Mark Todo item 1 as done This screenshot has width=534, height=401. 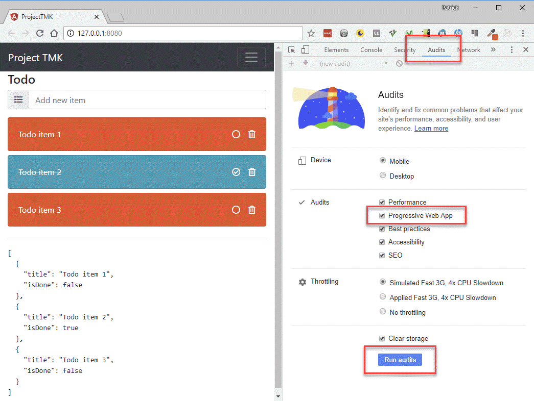(236, 135)
